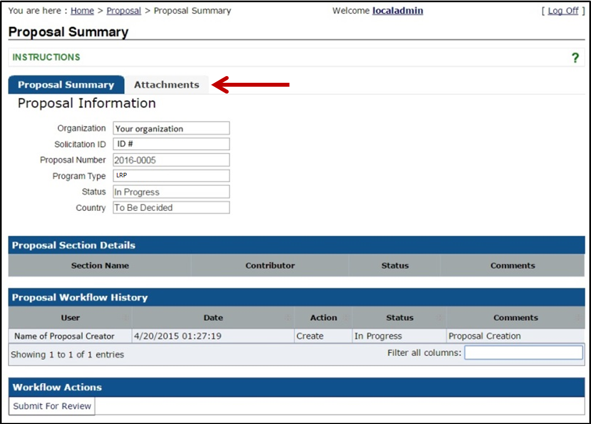Click the Workflow Actions heading
The image size is (591, 424).
pyautogui.click(x=57, y=388)
